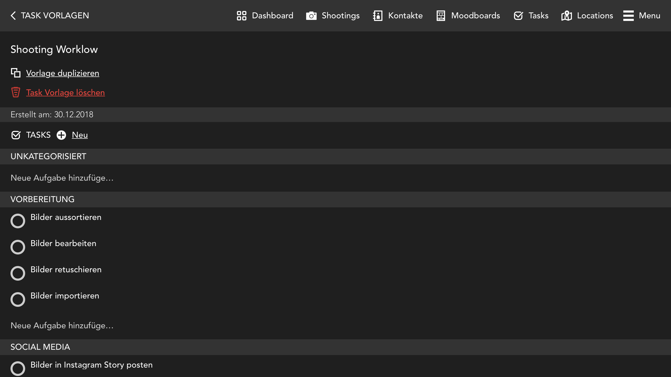Toggle checkbox for Bilder bearbeiten task
This screenshot has width=671, height=377.
18,247
